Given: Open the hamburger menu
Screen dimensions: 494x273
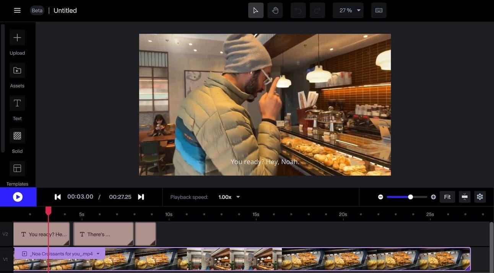Looking at the screenshot, I should click(x=17, y=10).
